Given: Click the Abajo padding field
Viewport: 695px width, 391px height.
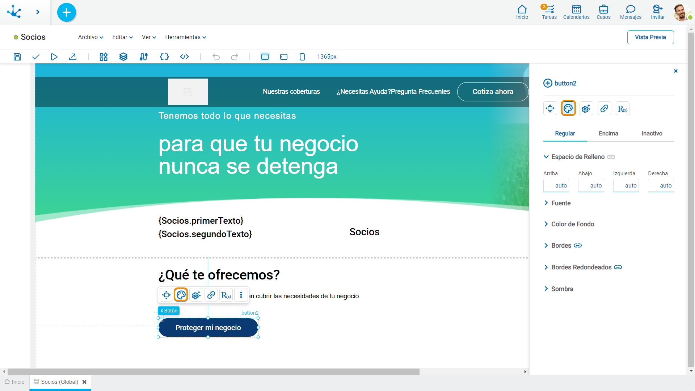Looking at the screenshot, I should pyautogui.click(x=591, y=185).
